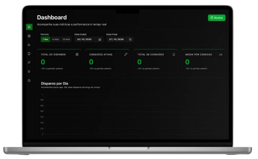
Task: Select the device rectangle icon in the sidebar
Action: [x=29, y=54]
